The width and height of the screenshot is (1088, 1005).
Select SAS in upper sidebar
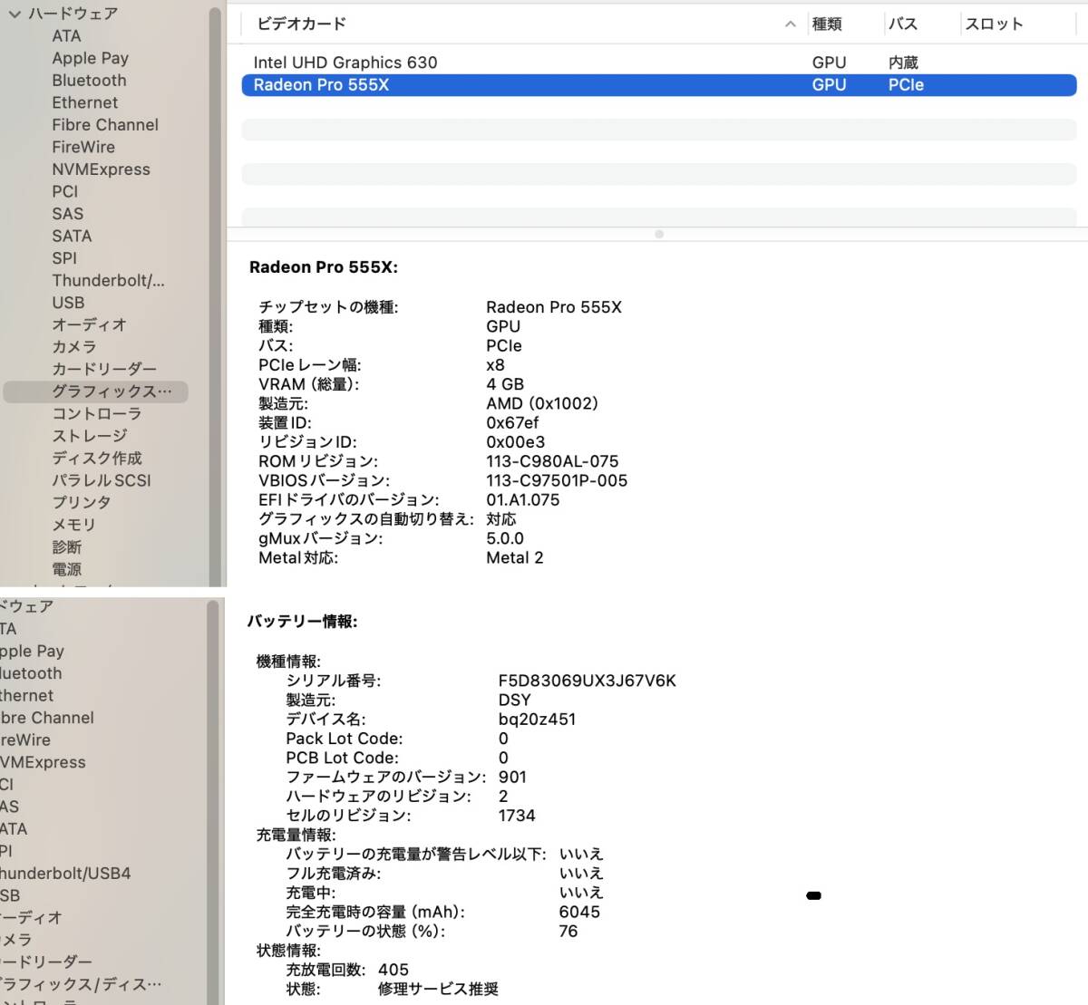(x=67, y=213)
